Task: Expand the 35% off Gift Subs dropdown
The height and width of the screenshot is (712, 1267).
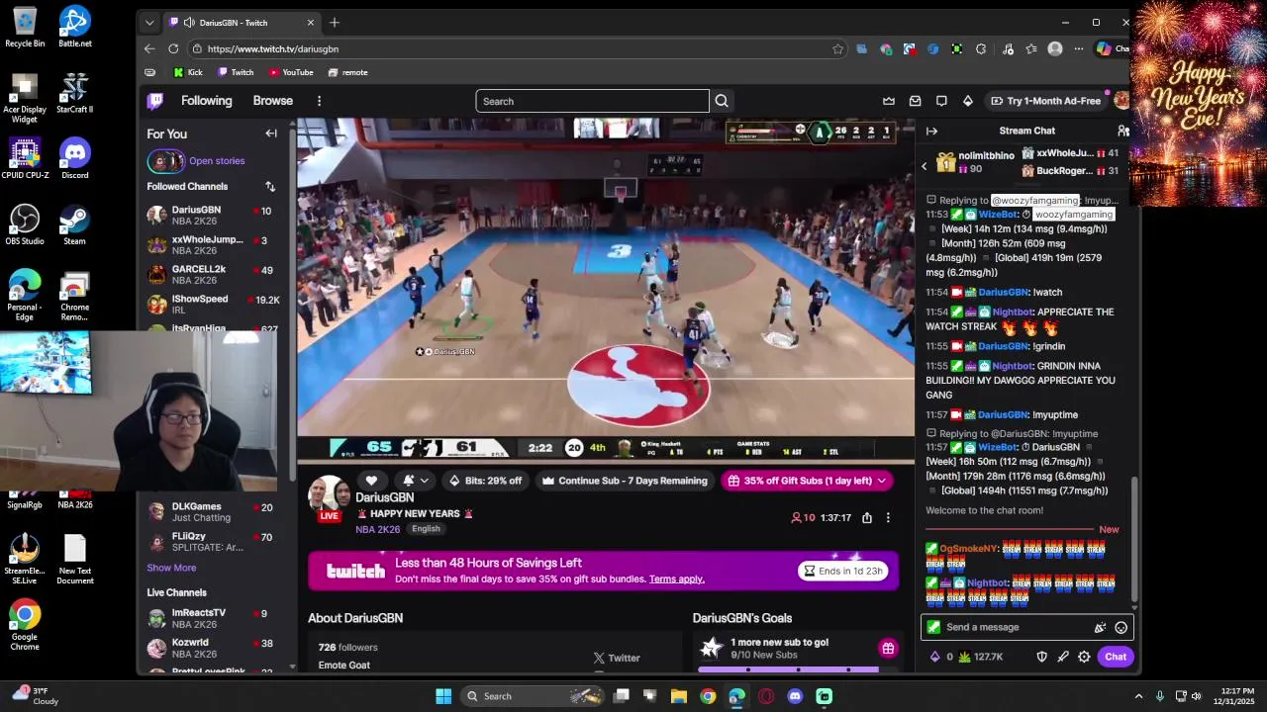Action: [881, 481]
